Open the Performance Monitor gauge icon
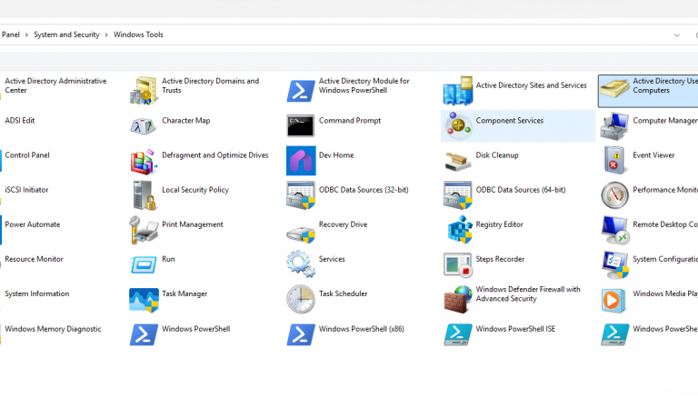 click(614, 195)
